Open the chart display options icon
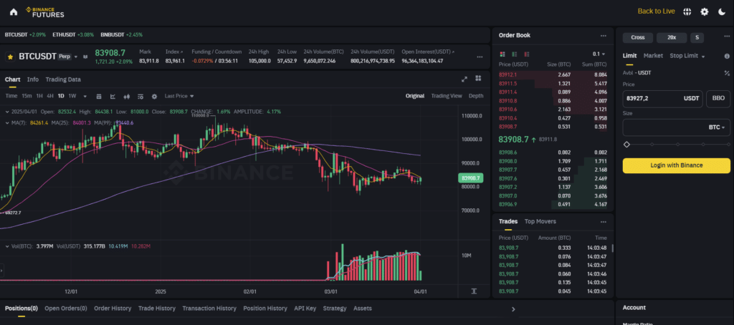 point(140,97)
